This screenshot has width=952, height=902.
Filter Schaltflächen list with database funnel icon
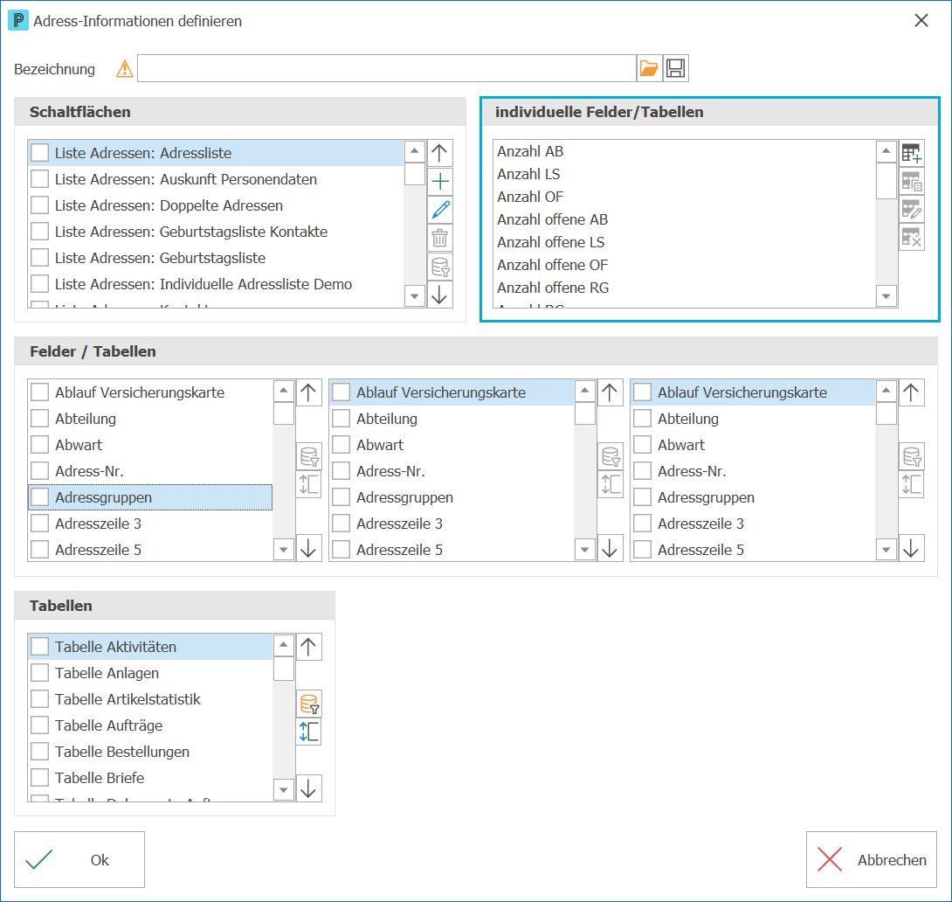coord(439,267)
